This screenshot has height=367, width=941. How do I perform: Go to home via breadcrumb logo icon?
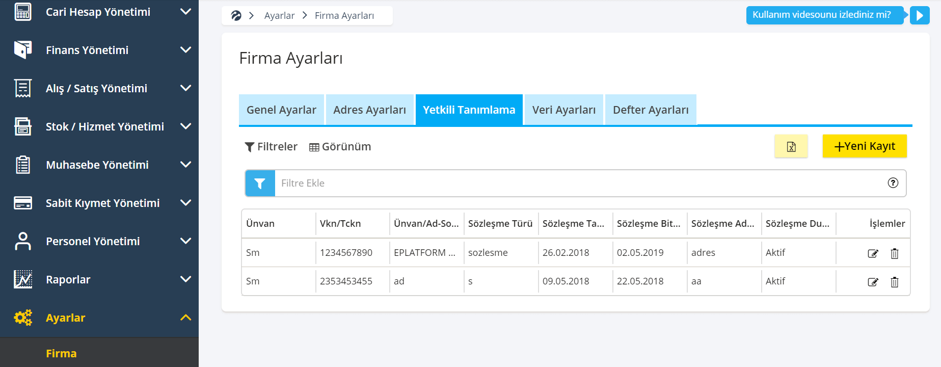coord(236,16)
